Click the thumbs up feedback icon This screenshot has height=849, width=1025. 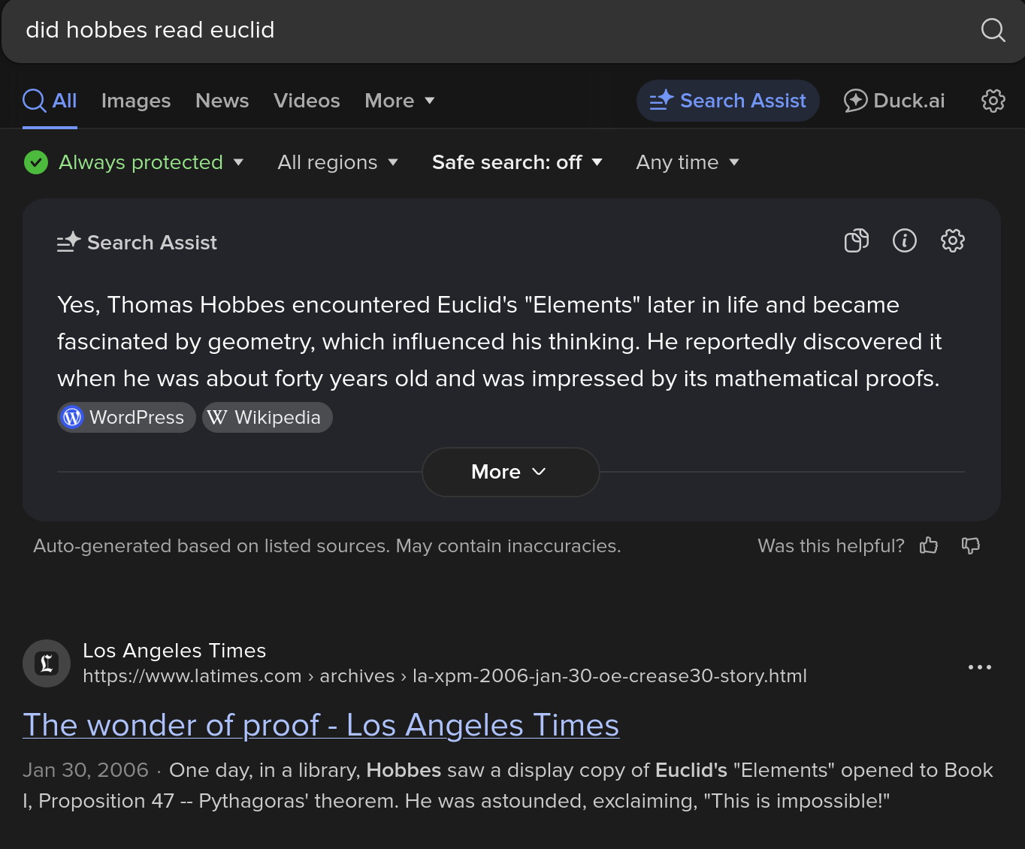[929, 545]
